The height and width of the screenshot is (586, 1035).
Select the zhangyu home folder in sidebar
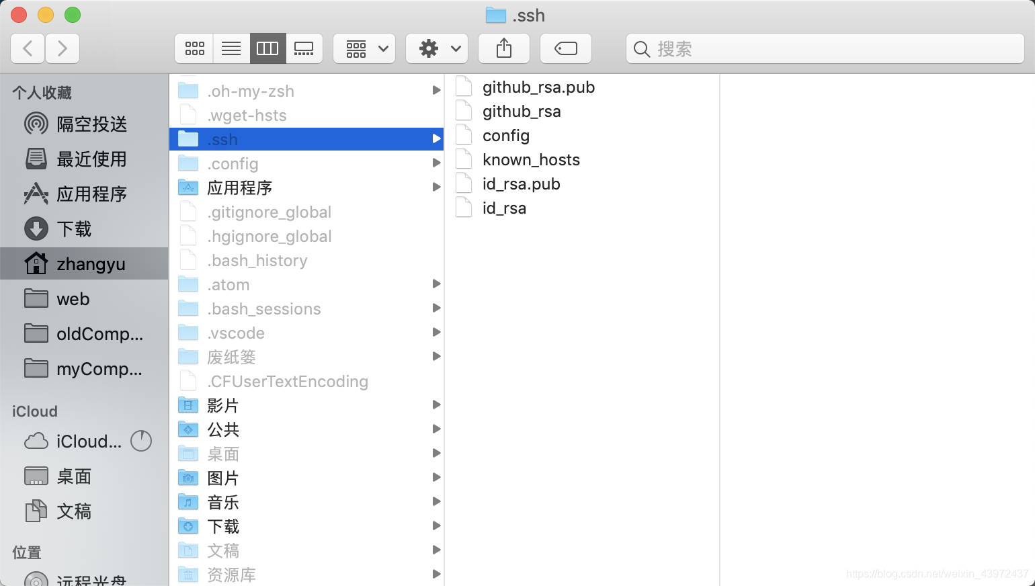[x=84, y=263]
